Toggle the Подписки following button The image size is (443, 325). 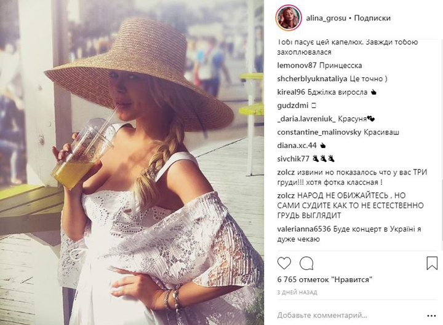click(372, 18)
